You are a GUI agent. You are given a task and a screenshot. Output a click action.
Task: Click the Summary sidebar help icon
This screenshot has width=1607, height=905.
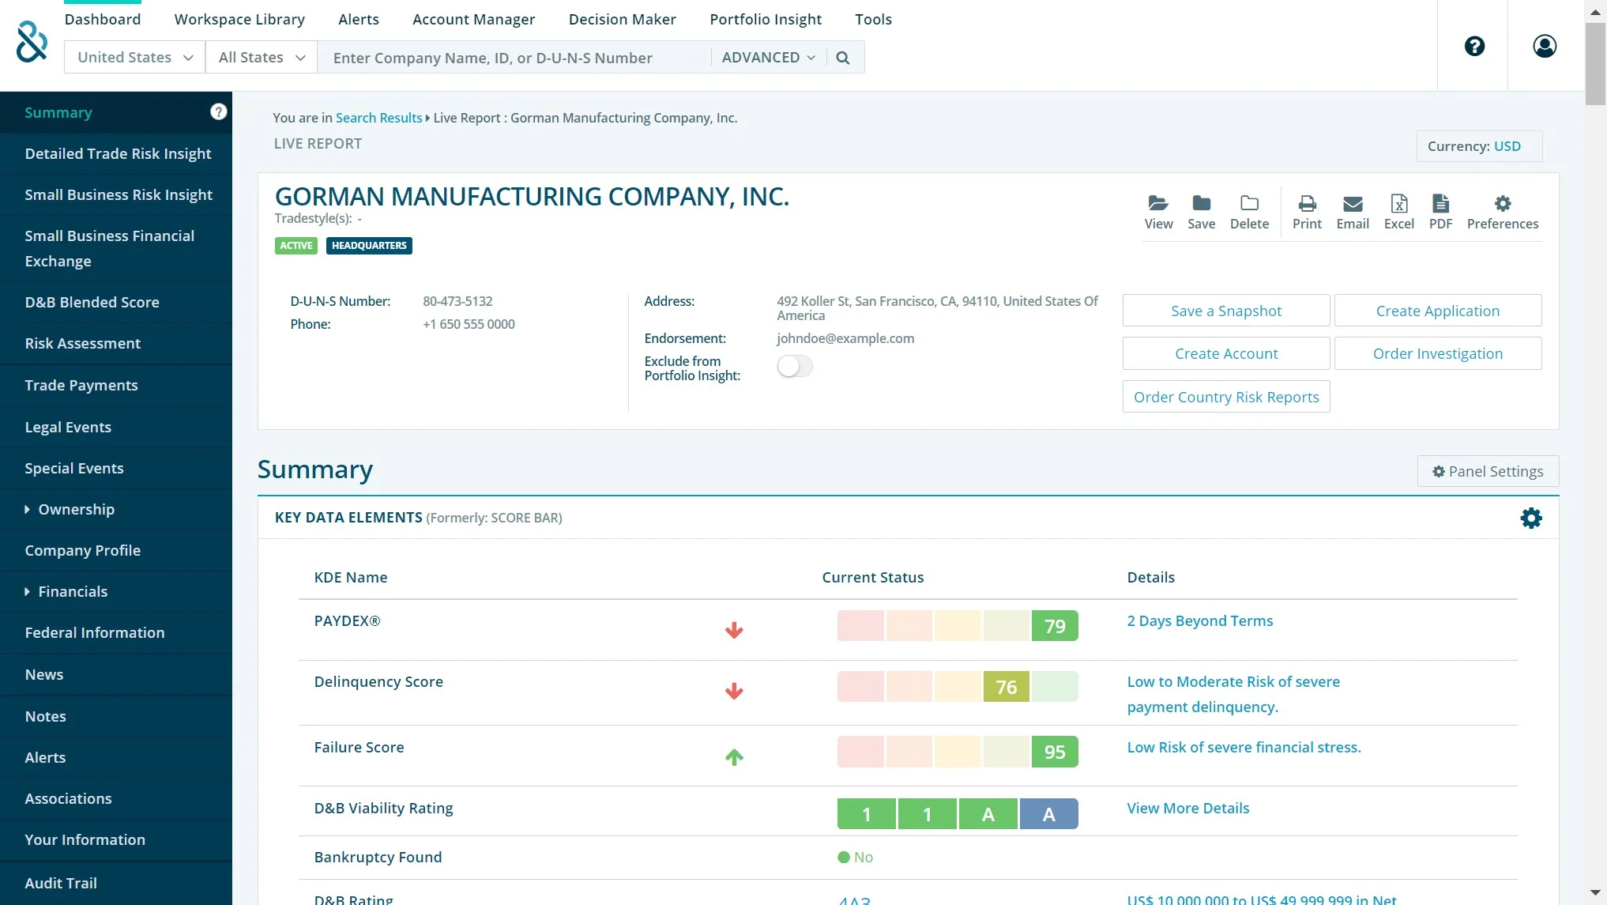point(219,112)
